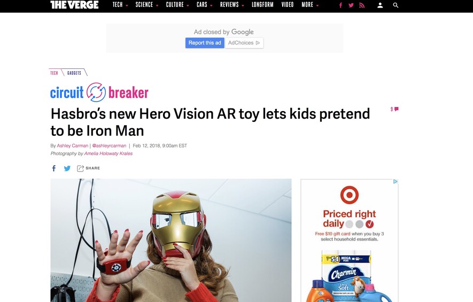Expand the Tech dropdown menu
The width and height of the screenshot is (473, 302).
120,5
